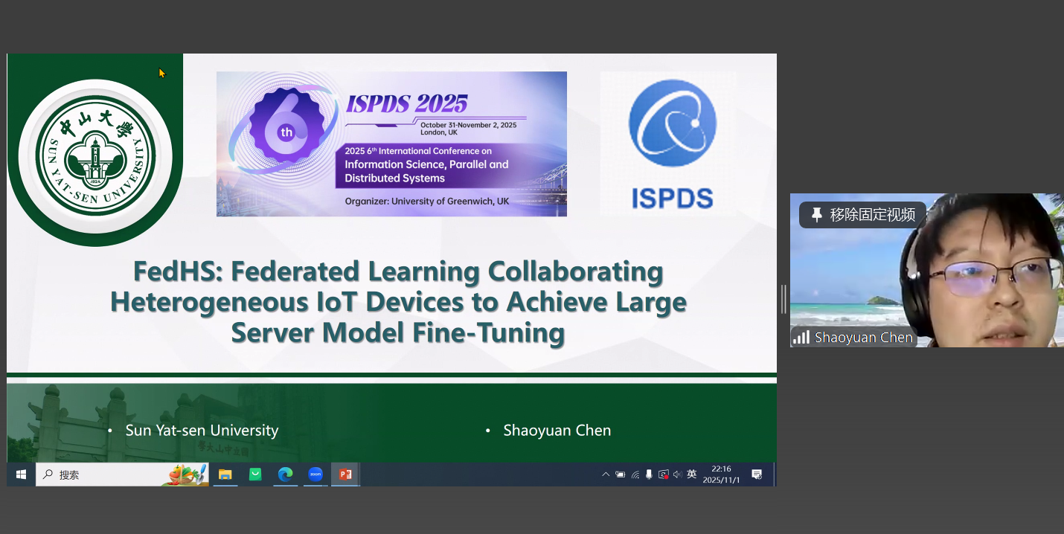This screenshot has width=1064, height=534.
Task: Open the clock showing 22:16
Action: (x=721, y=475)
